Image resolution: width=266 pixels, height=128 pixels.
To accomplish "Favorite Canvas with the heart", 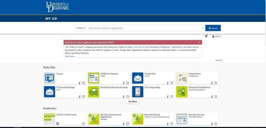I will tap(84, 83).
